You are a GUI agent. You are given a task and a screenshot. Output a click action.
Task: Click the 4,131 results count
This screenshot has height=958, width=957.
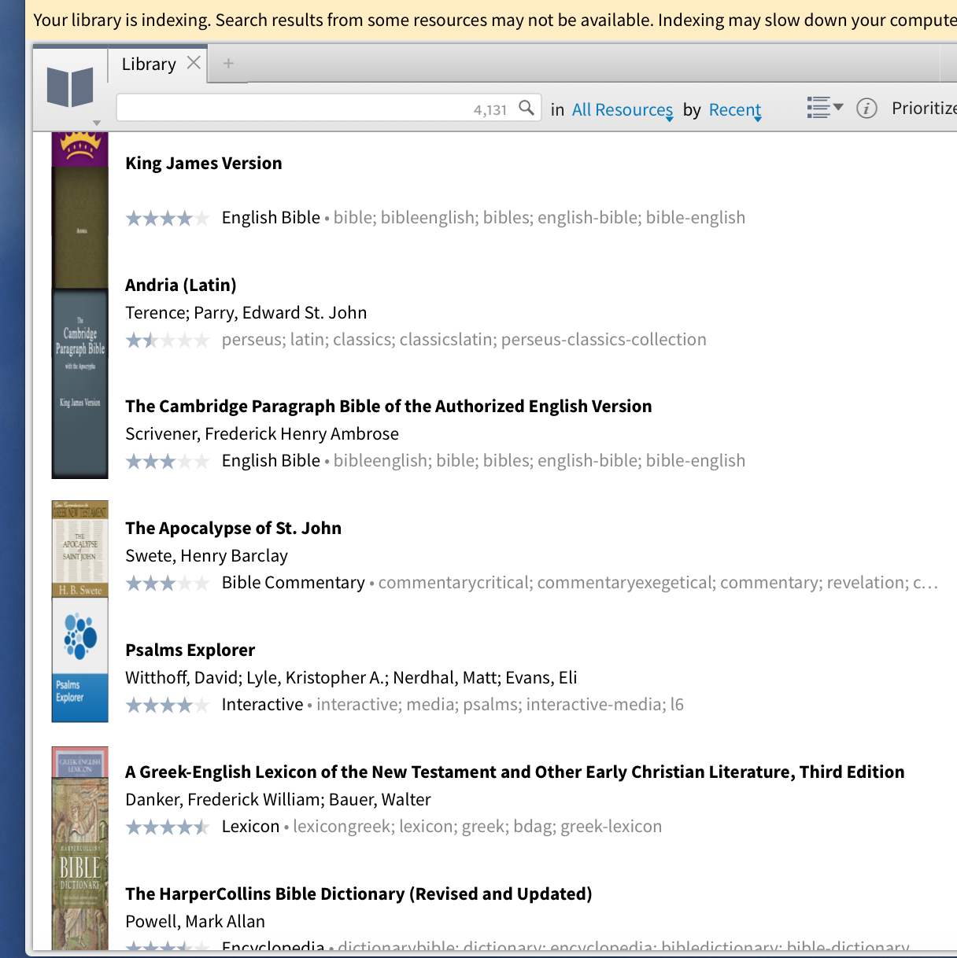tap(490, 110)
